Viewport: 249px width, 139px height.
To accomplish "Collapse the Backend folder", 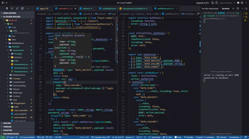I will [x=17, y=20].
